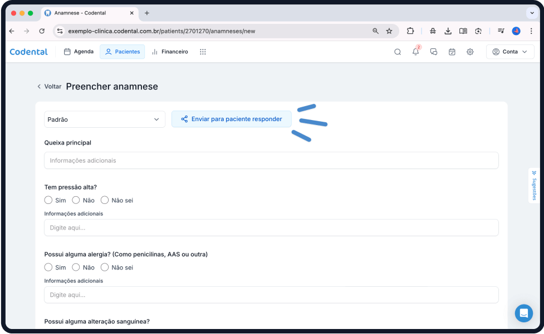Go to the Agenda menu

79,52
